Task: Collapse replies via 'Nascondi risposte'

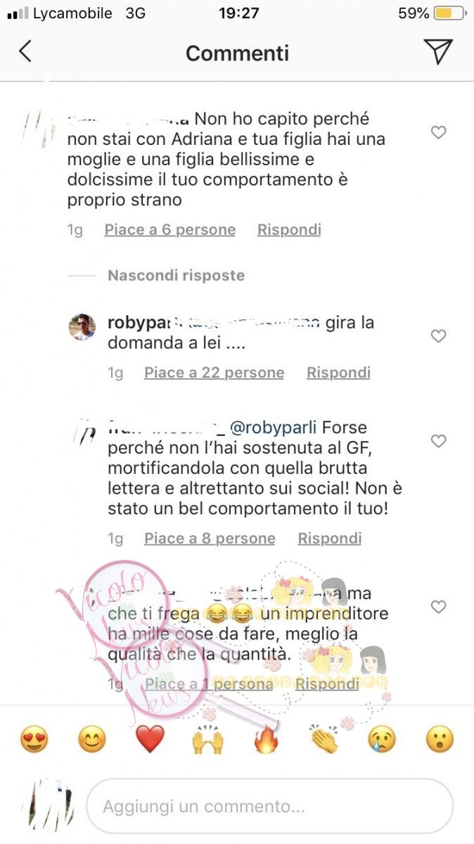Action: tap(176, 275)
